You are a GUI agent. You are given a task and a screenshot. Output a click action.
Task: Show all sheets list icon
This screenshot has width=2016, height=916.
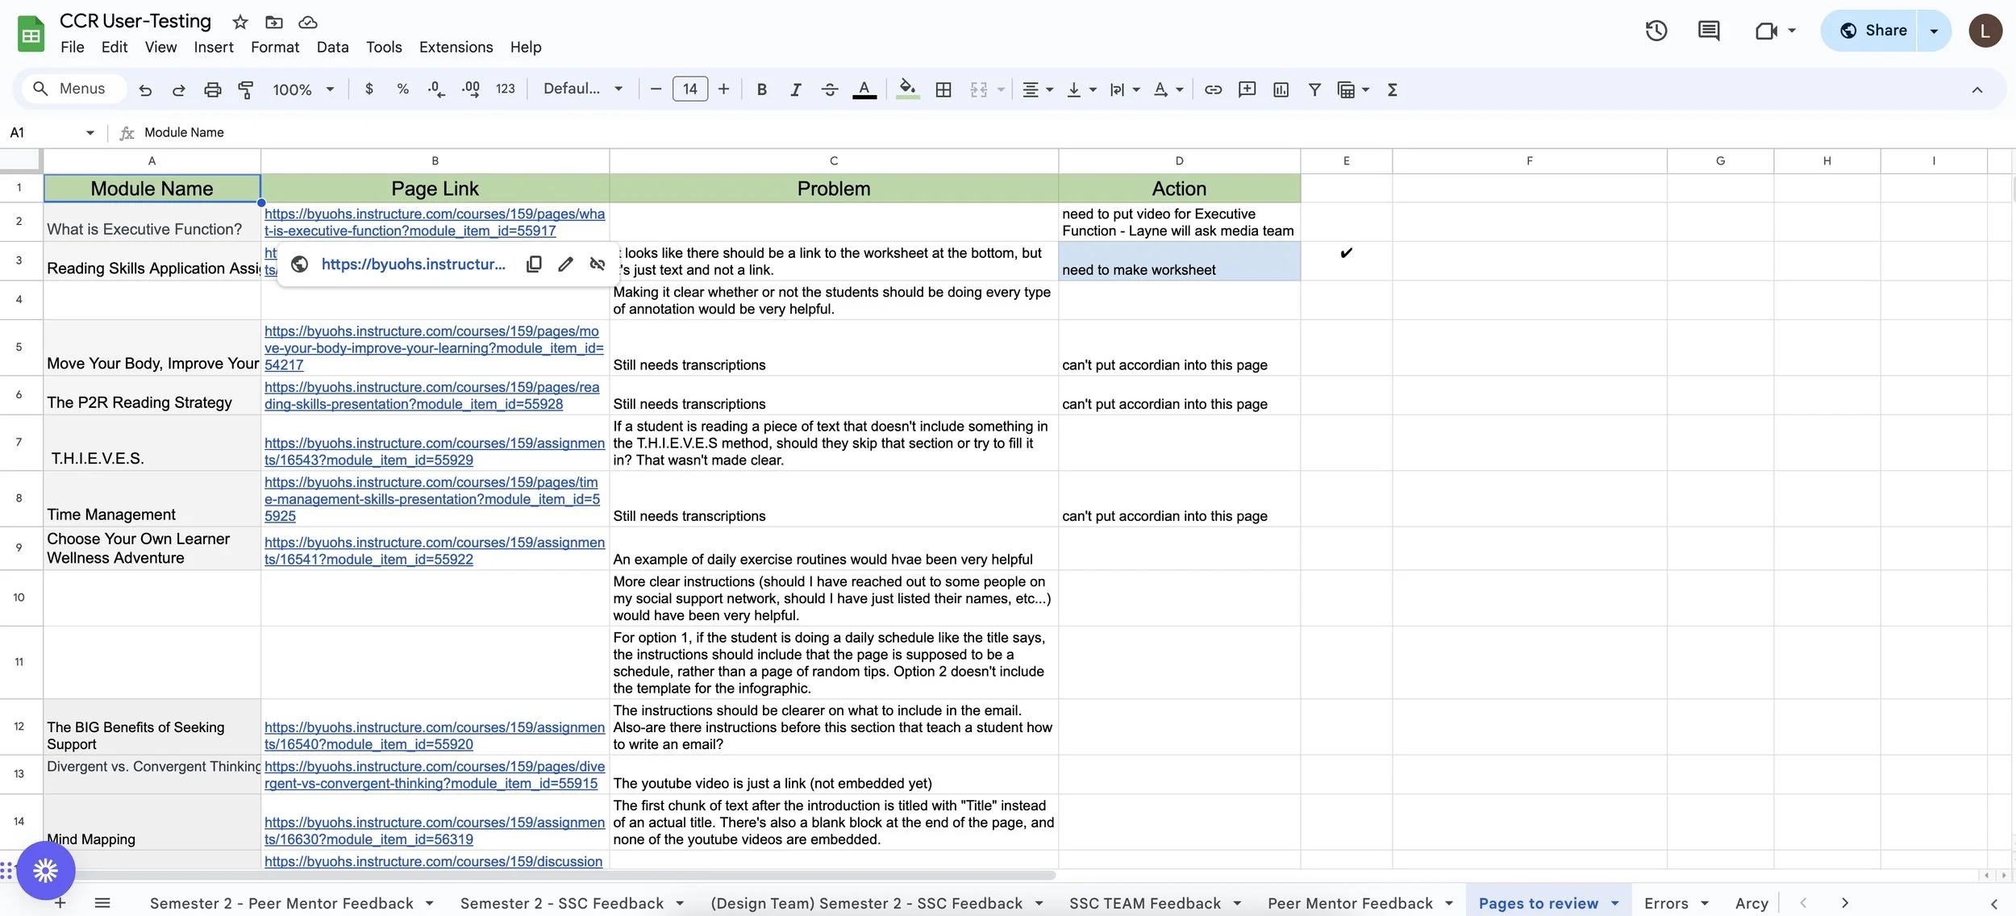[102, 903]
